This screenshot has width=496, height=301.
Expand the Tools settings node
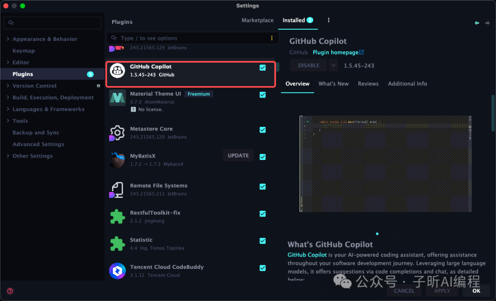(x=8, y=120)
